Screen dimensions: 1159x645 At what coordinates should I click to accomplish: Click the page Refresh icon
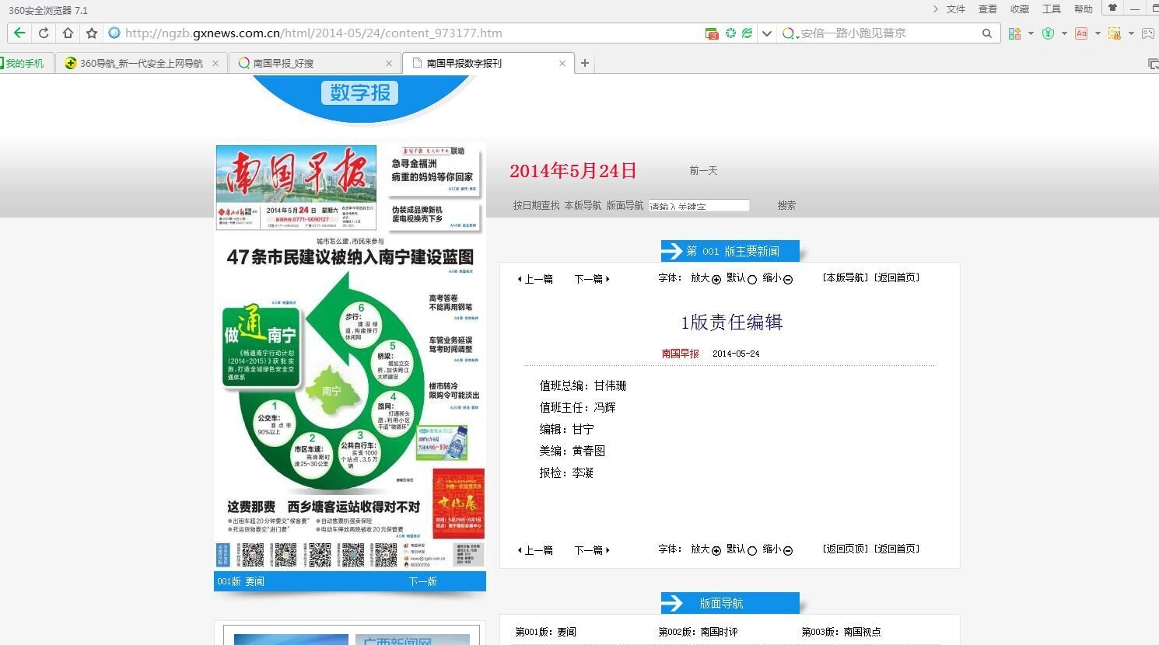[x=44, y=33]
